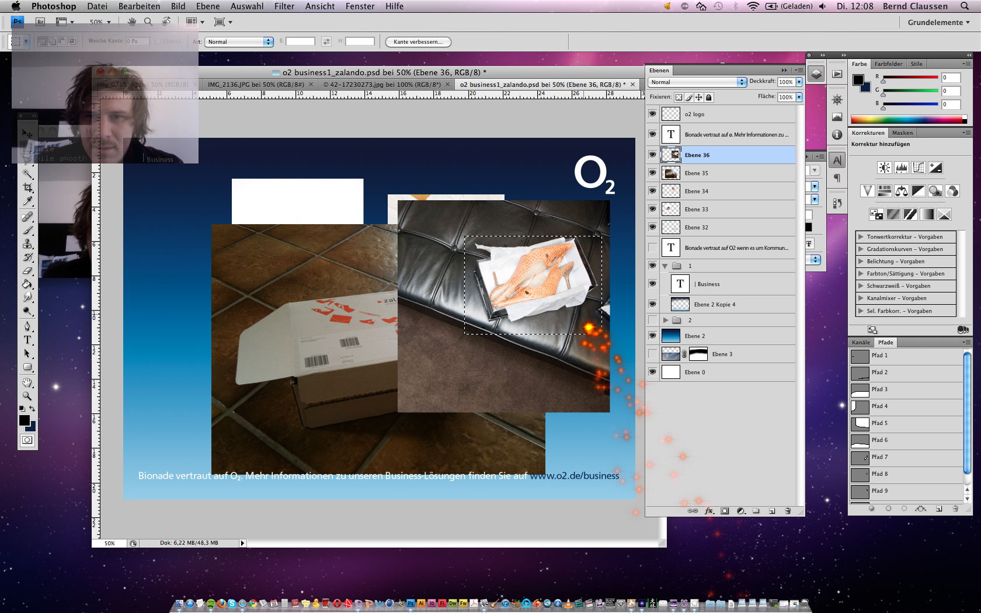Pick the Clone Stamp tool
The width and height of the screenshot is (981, 613).
click(x=27, y=243)
